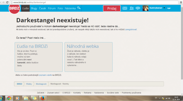Click the red Pridaj button
Image resolution: width=183 pixels, height=101 pixels.
coord(112,8)
